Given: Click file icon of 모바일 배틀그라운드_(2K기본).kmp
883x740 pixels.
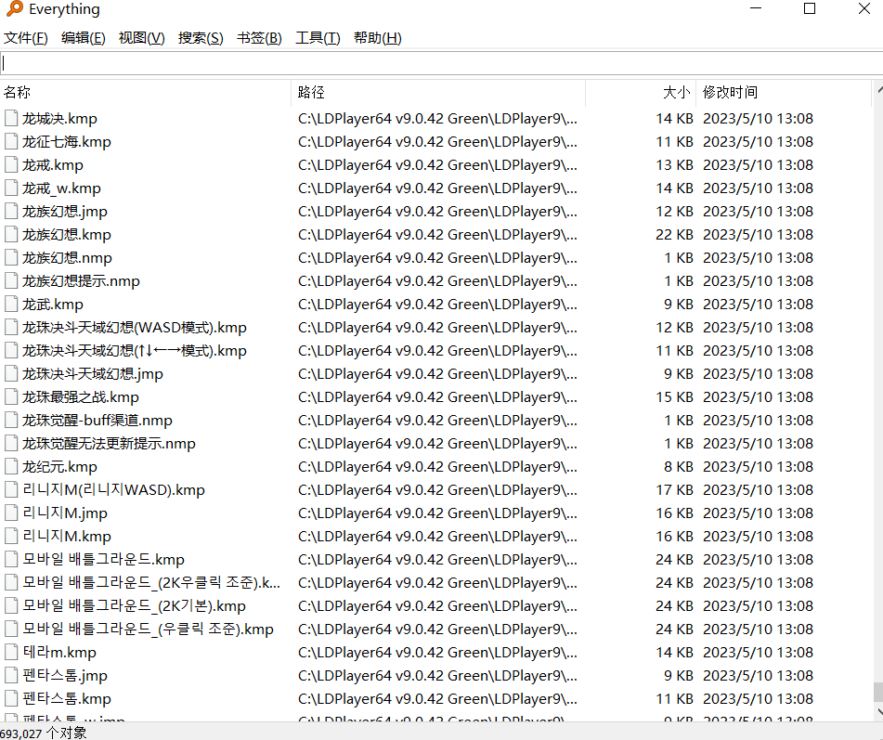Looking at the screenshot, I should (11, 605).
